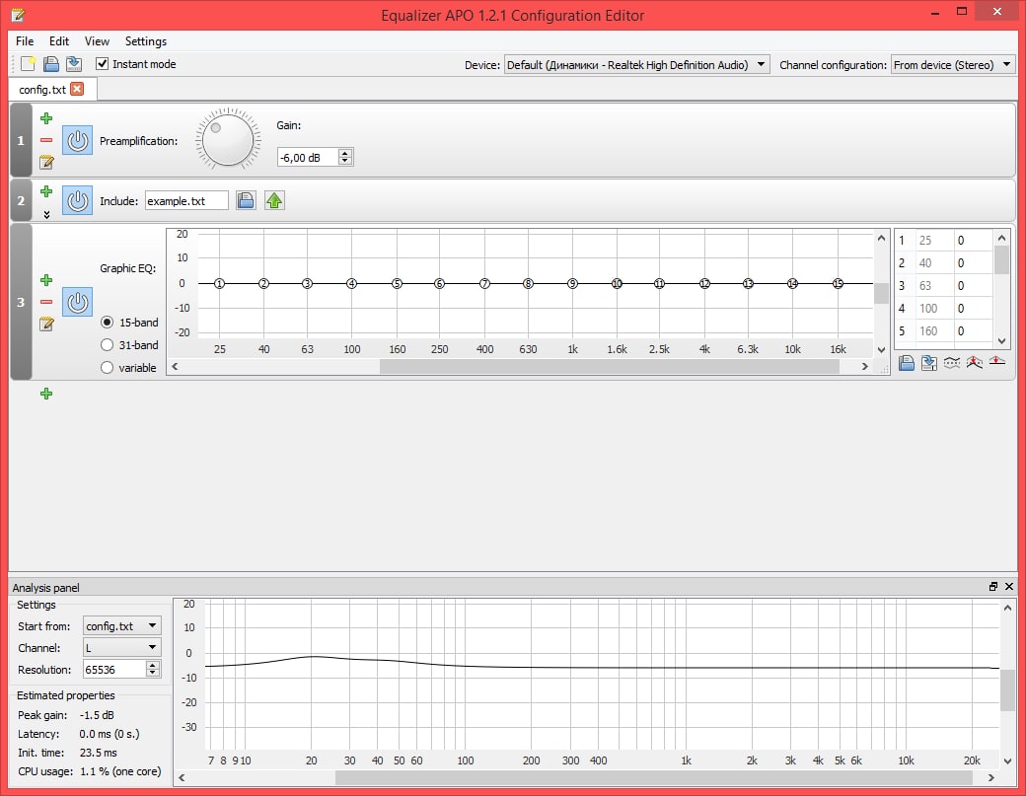Click band 15 point at 16k
This screenshot has width=1026, height=796.
[838, 283]
